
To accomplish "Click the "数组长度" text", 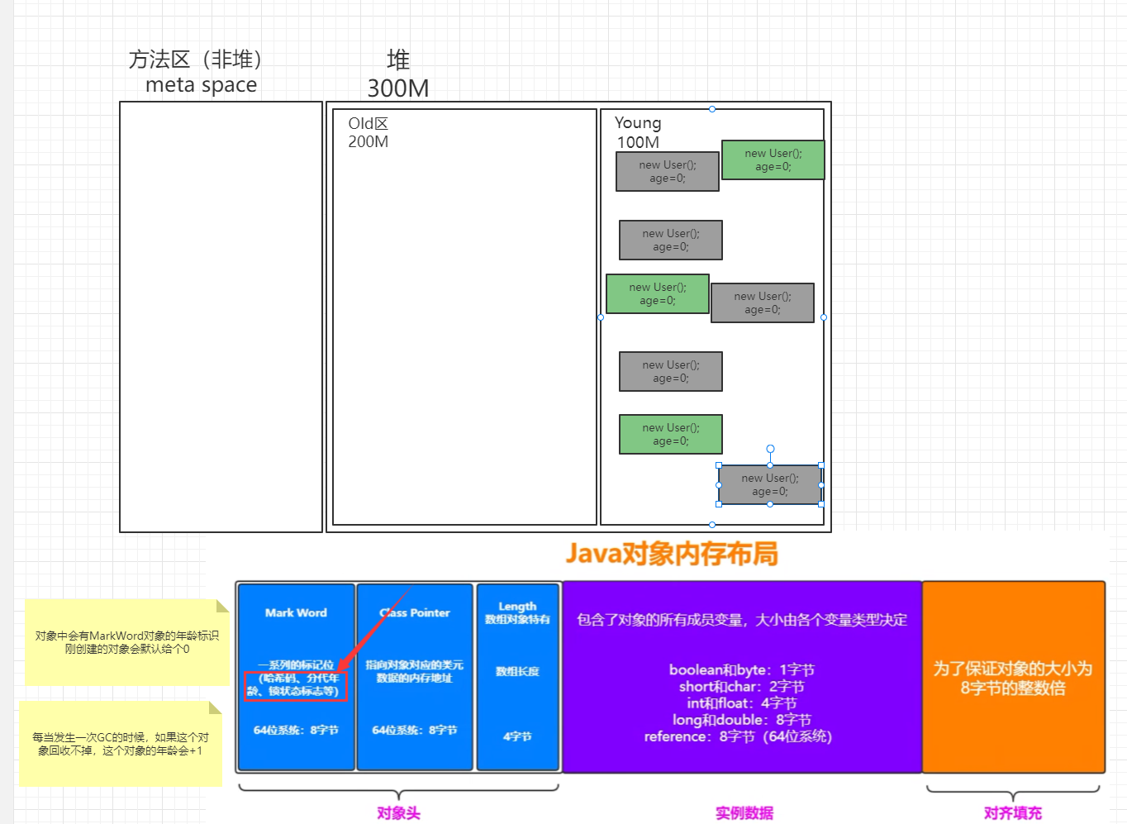I will click(517, 672).
